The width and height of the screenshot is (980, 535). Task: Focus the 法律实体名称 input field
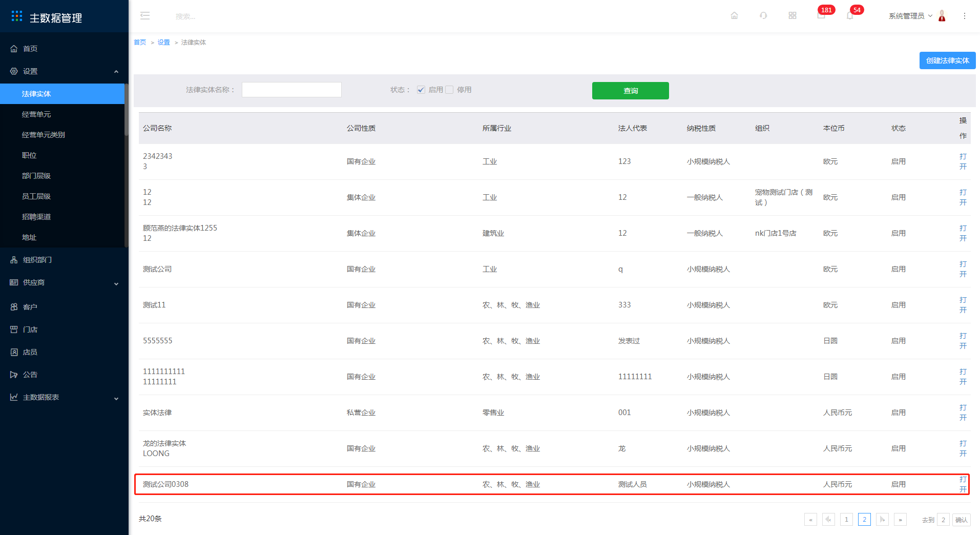pos(291,90)
